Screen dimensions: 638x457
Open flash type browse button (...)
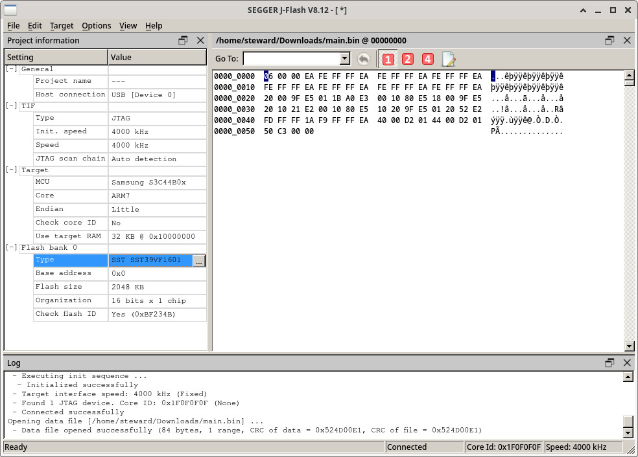coord(198,261)
